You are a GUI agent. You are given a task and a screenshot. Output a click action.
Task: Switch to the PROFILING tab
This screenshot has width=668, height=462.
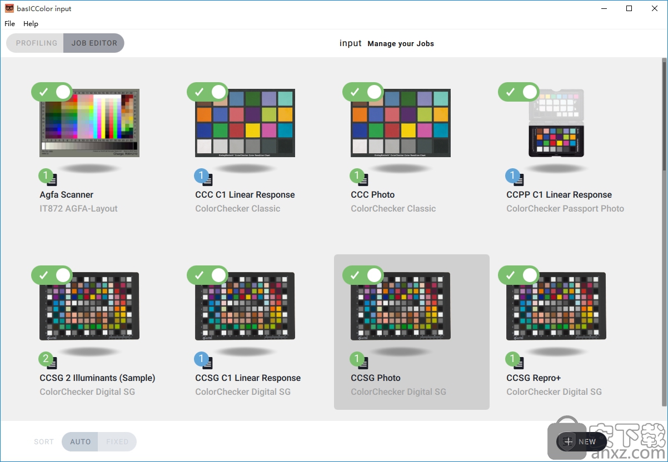[36, 43]
